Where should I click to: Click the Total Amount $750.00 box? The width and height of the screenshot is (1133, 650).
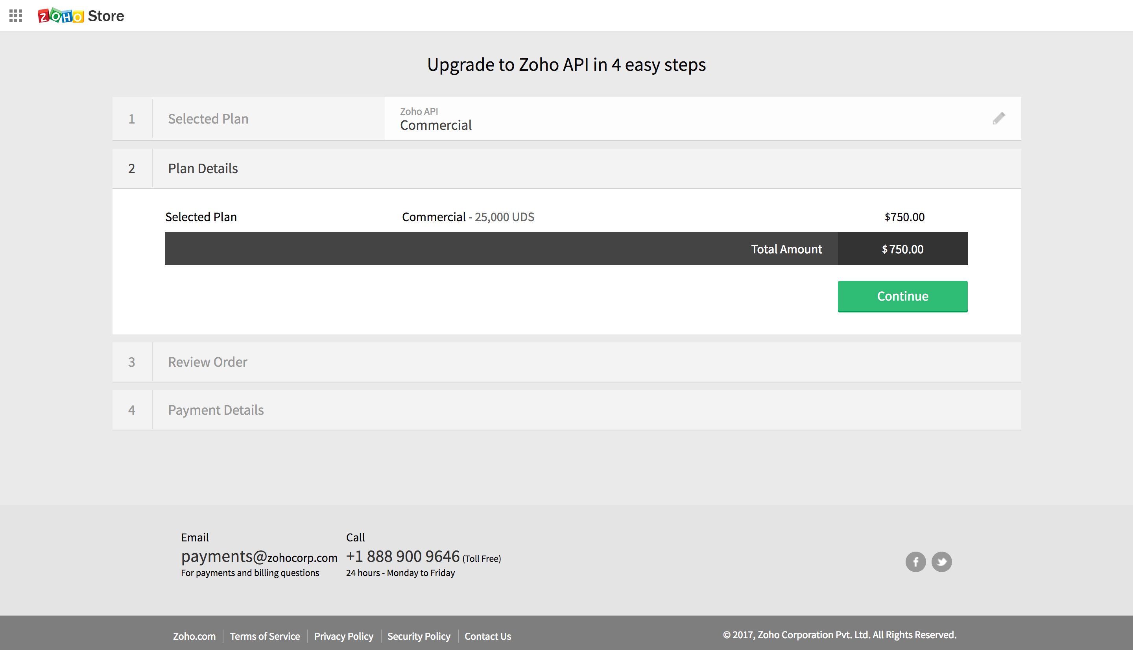tap(902, 249)
